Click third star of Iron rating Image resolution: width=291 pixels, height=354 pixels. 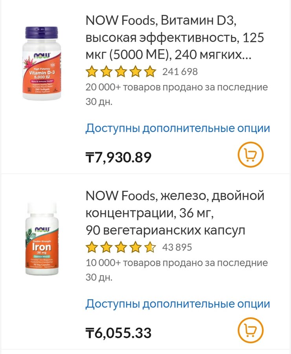coord(121,247)
